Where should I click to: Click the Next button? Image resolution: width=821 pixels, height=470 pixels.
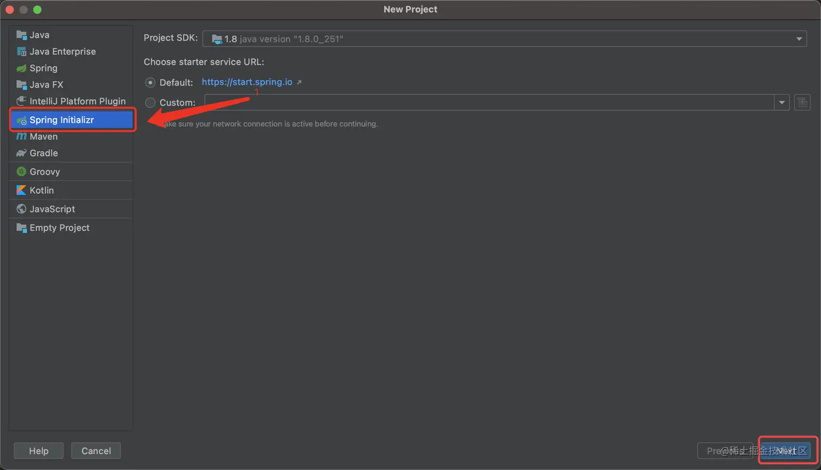pyautogui.click(x=786, y=451)
